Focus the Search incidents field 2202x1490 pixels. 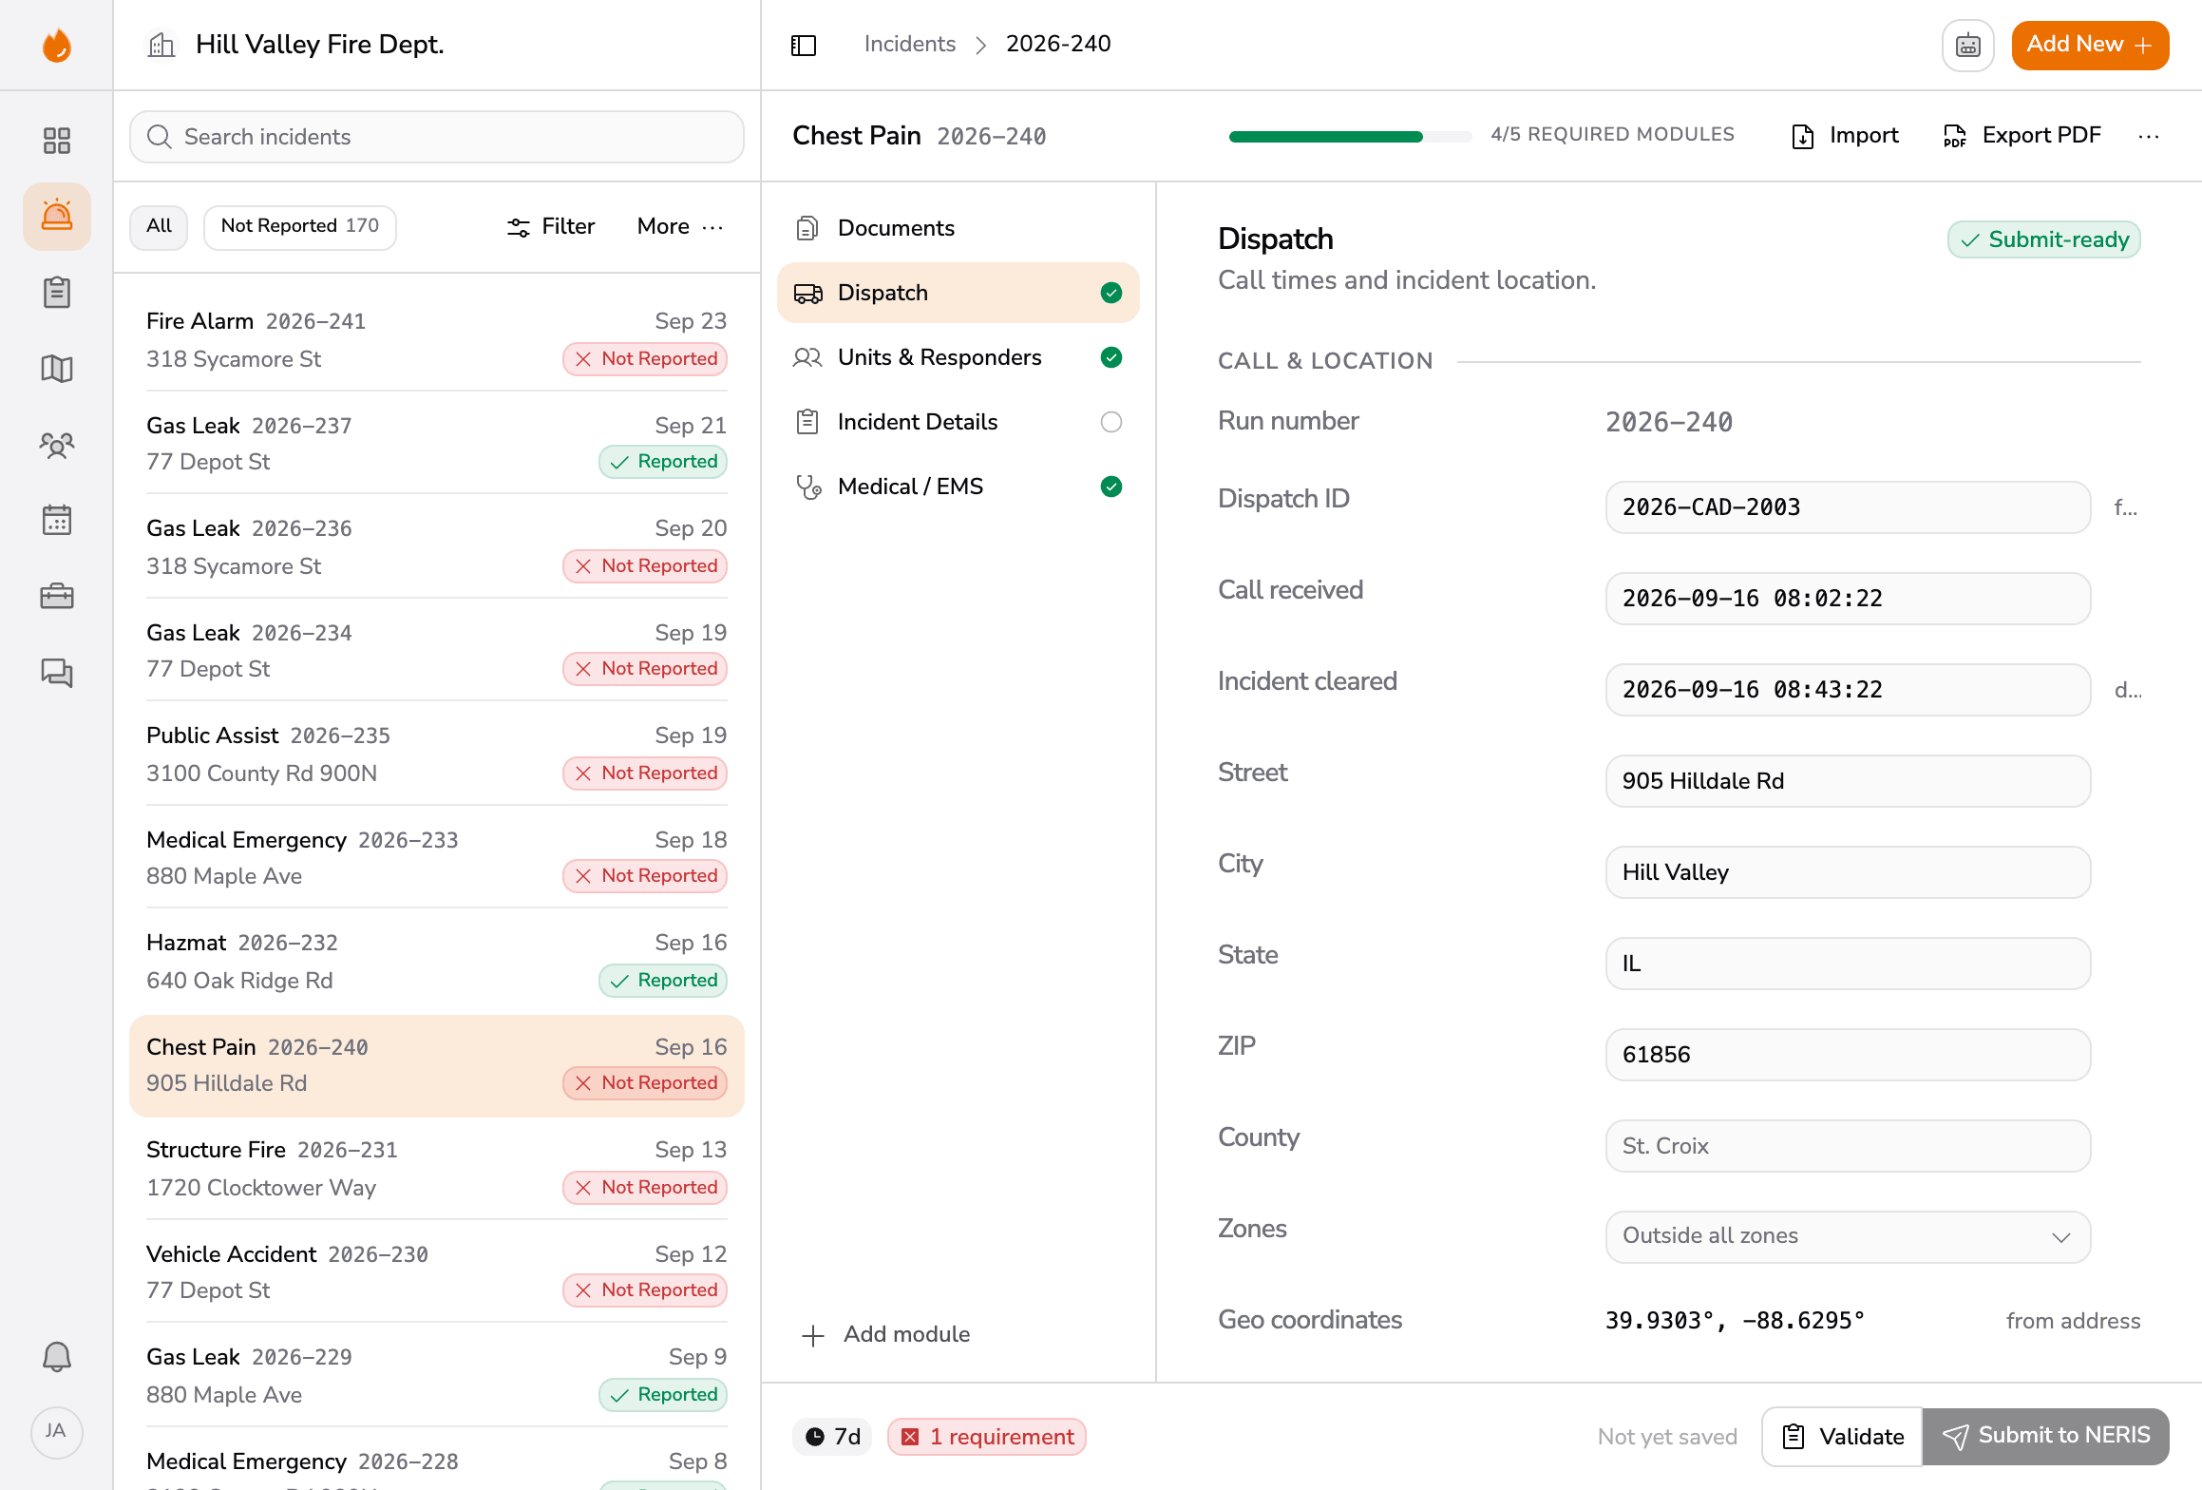(x=437, y=137)
